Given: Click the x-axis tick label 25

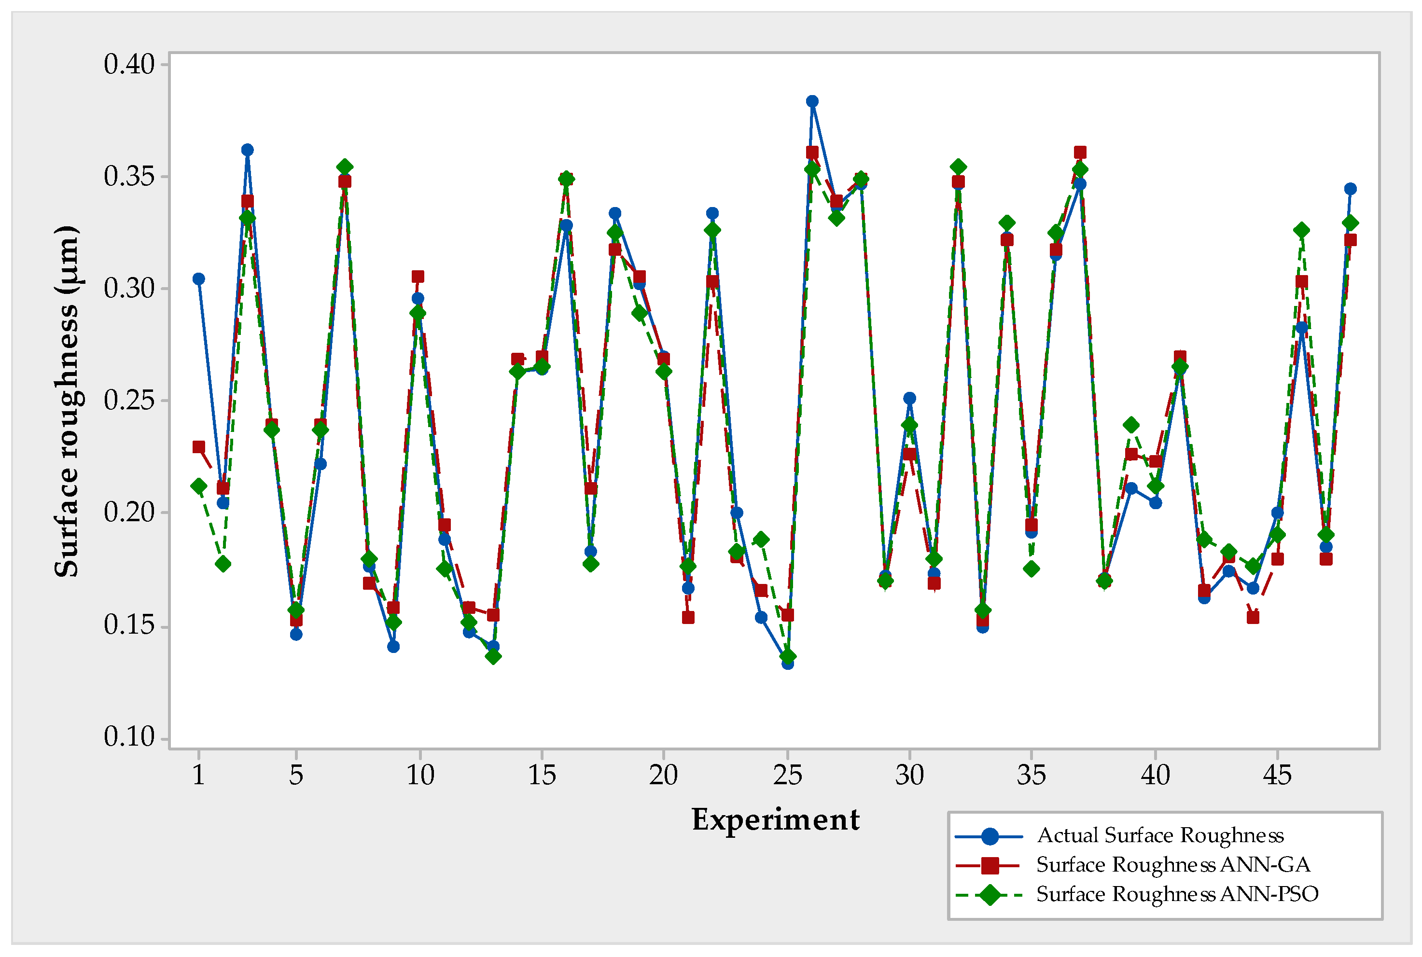Looking at the screenshot, I should [787, 775].
